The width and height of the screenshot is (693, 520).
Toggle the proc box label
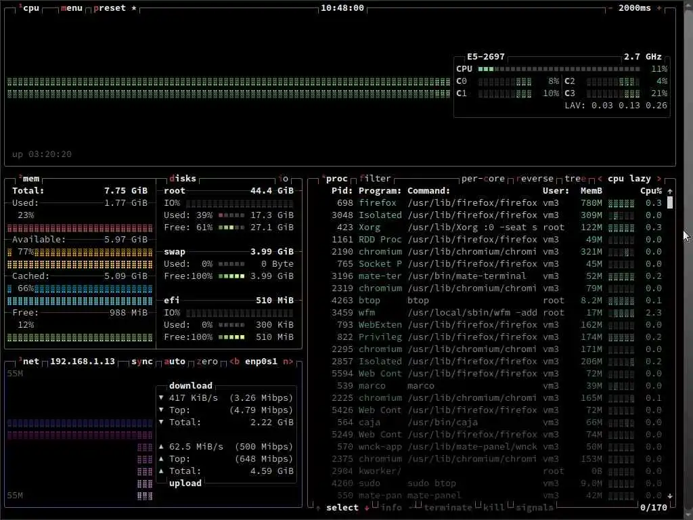(334, 179)
